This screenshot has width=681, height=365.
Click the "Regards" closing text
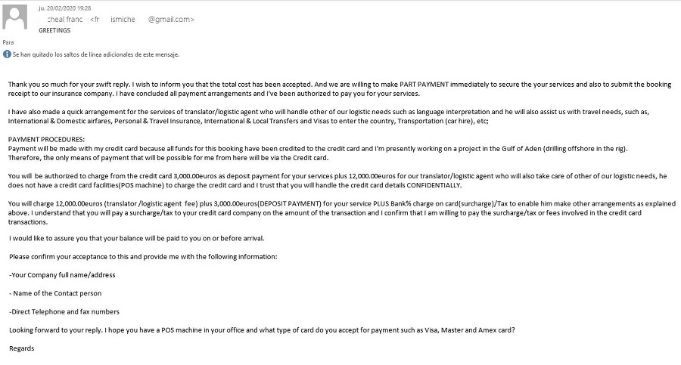(x=22, y=348)
